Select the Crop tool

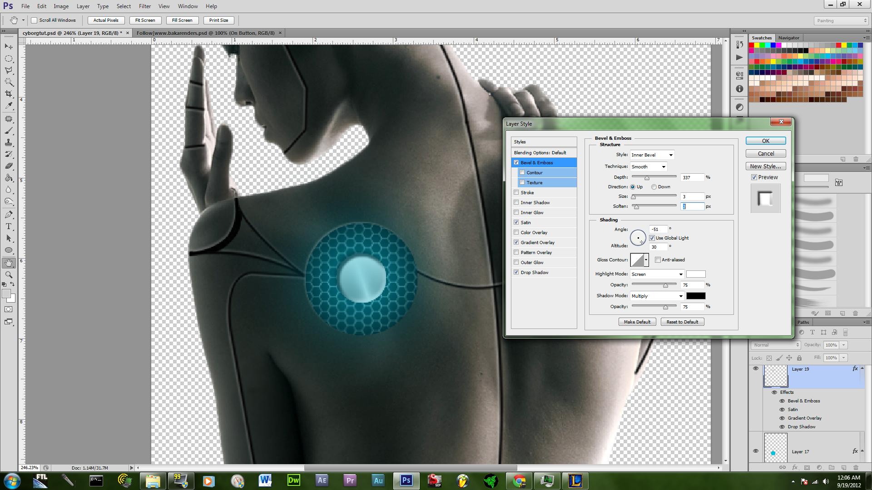[x=9, y=94]
